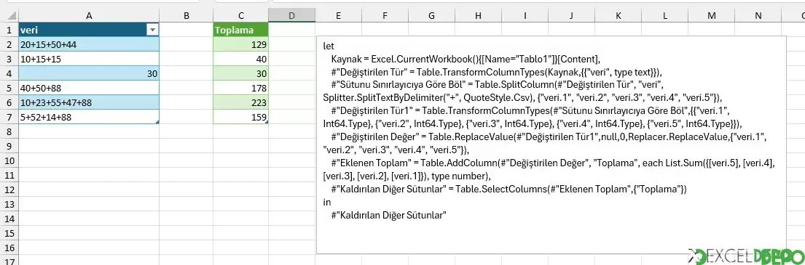Select cell C4 with value 30
Screen dimensions: 805x265
click(x=241, y=74)
